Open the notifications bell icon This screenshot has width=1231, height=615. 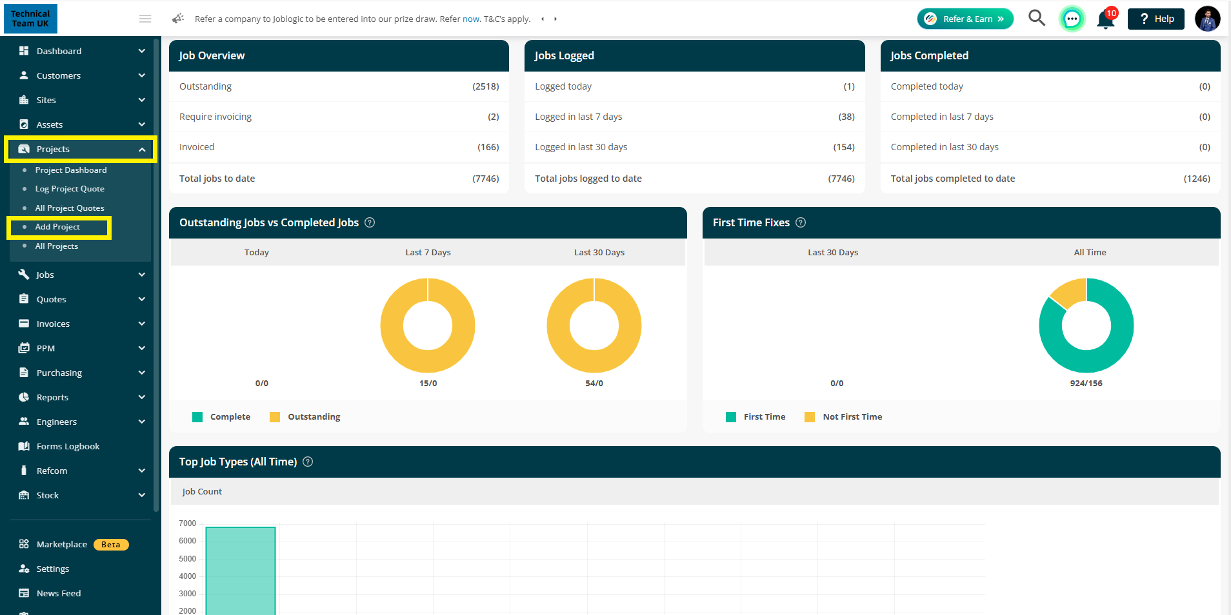pyautogui.click(x=1106, y=19)
